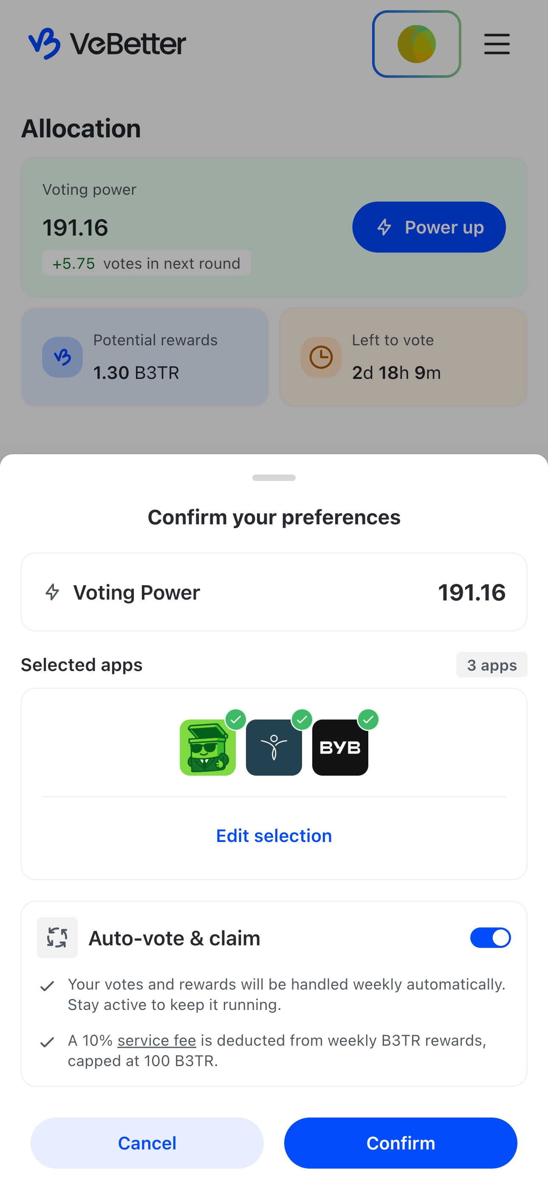Click the green checkmark on BYB app

368,720
